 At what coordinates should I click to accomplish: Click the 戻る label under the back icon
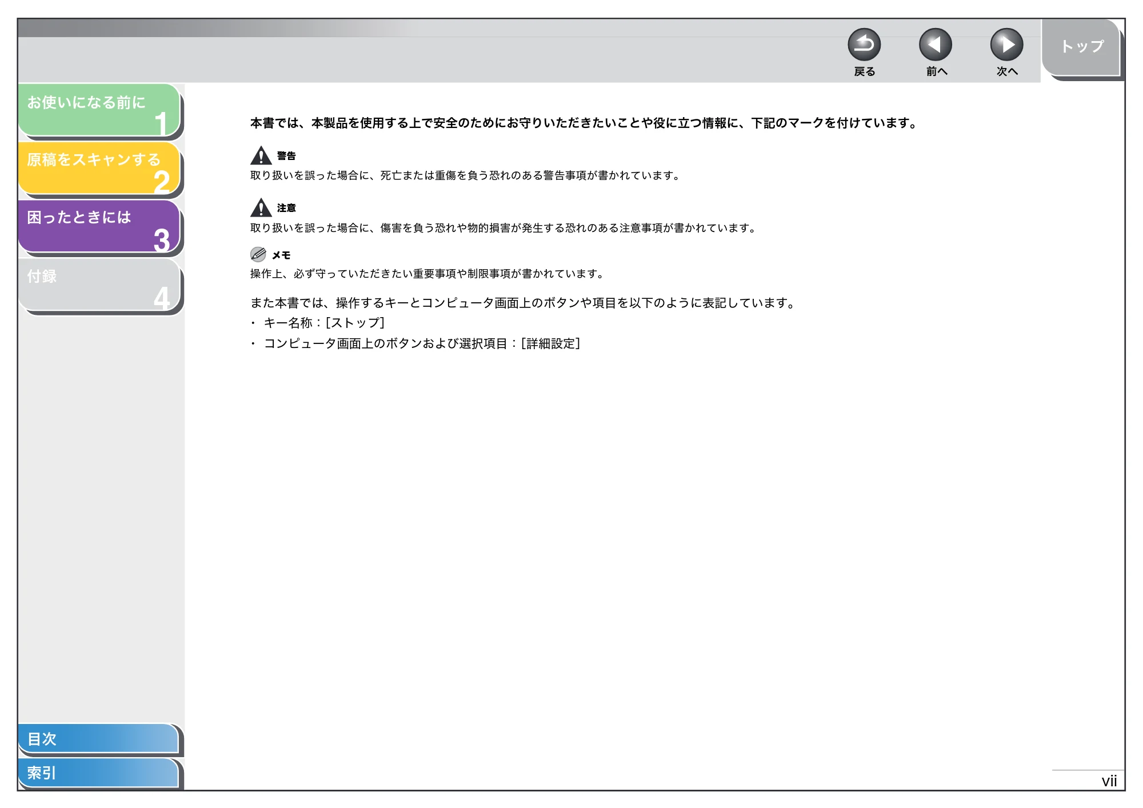865,71
